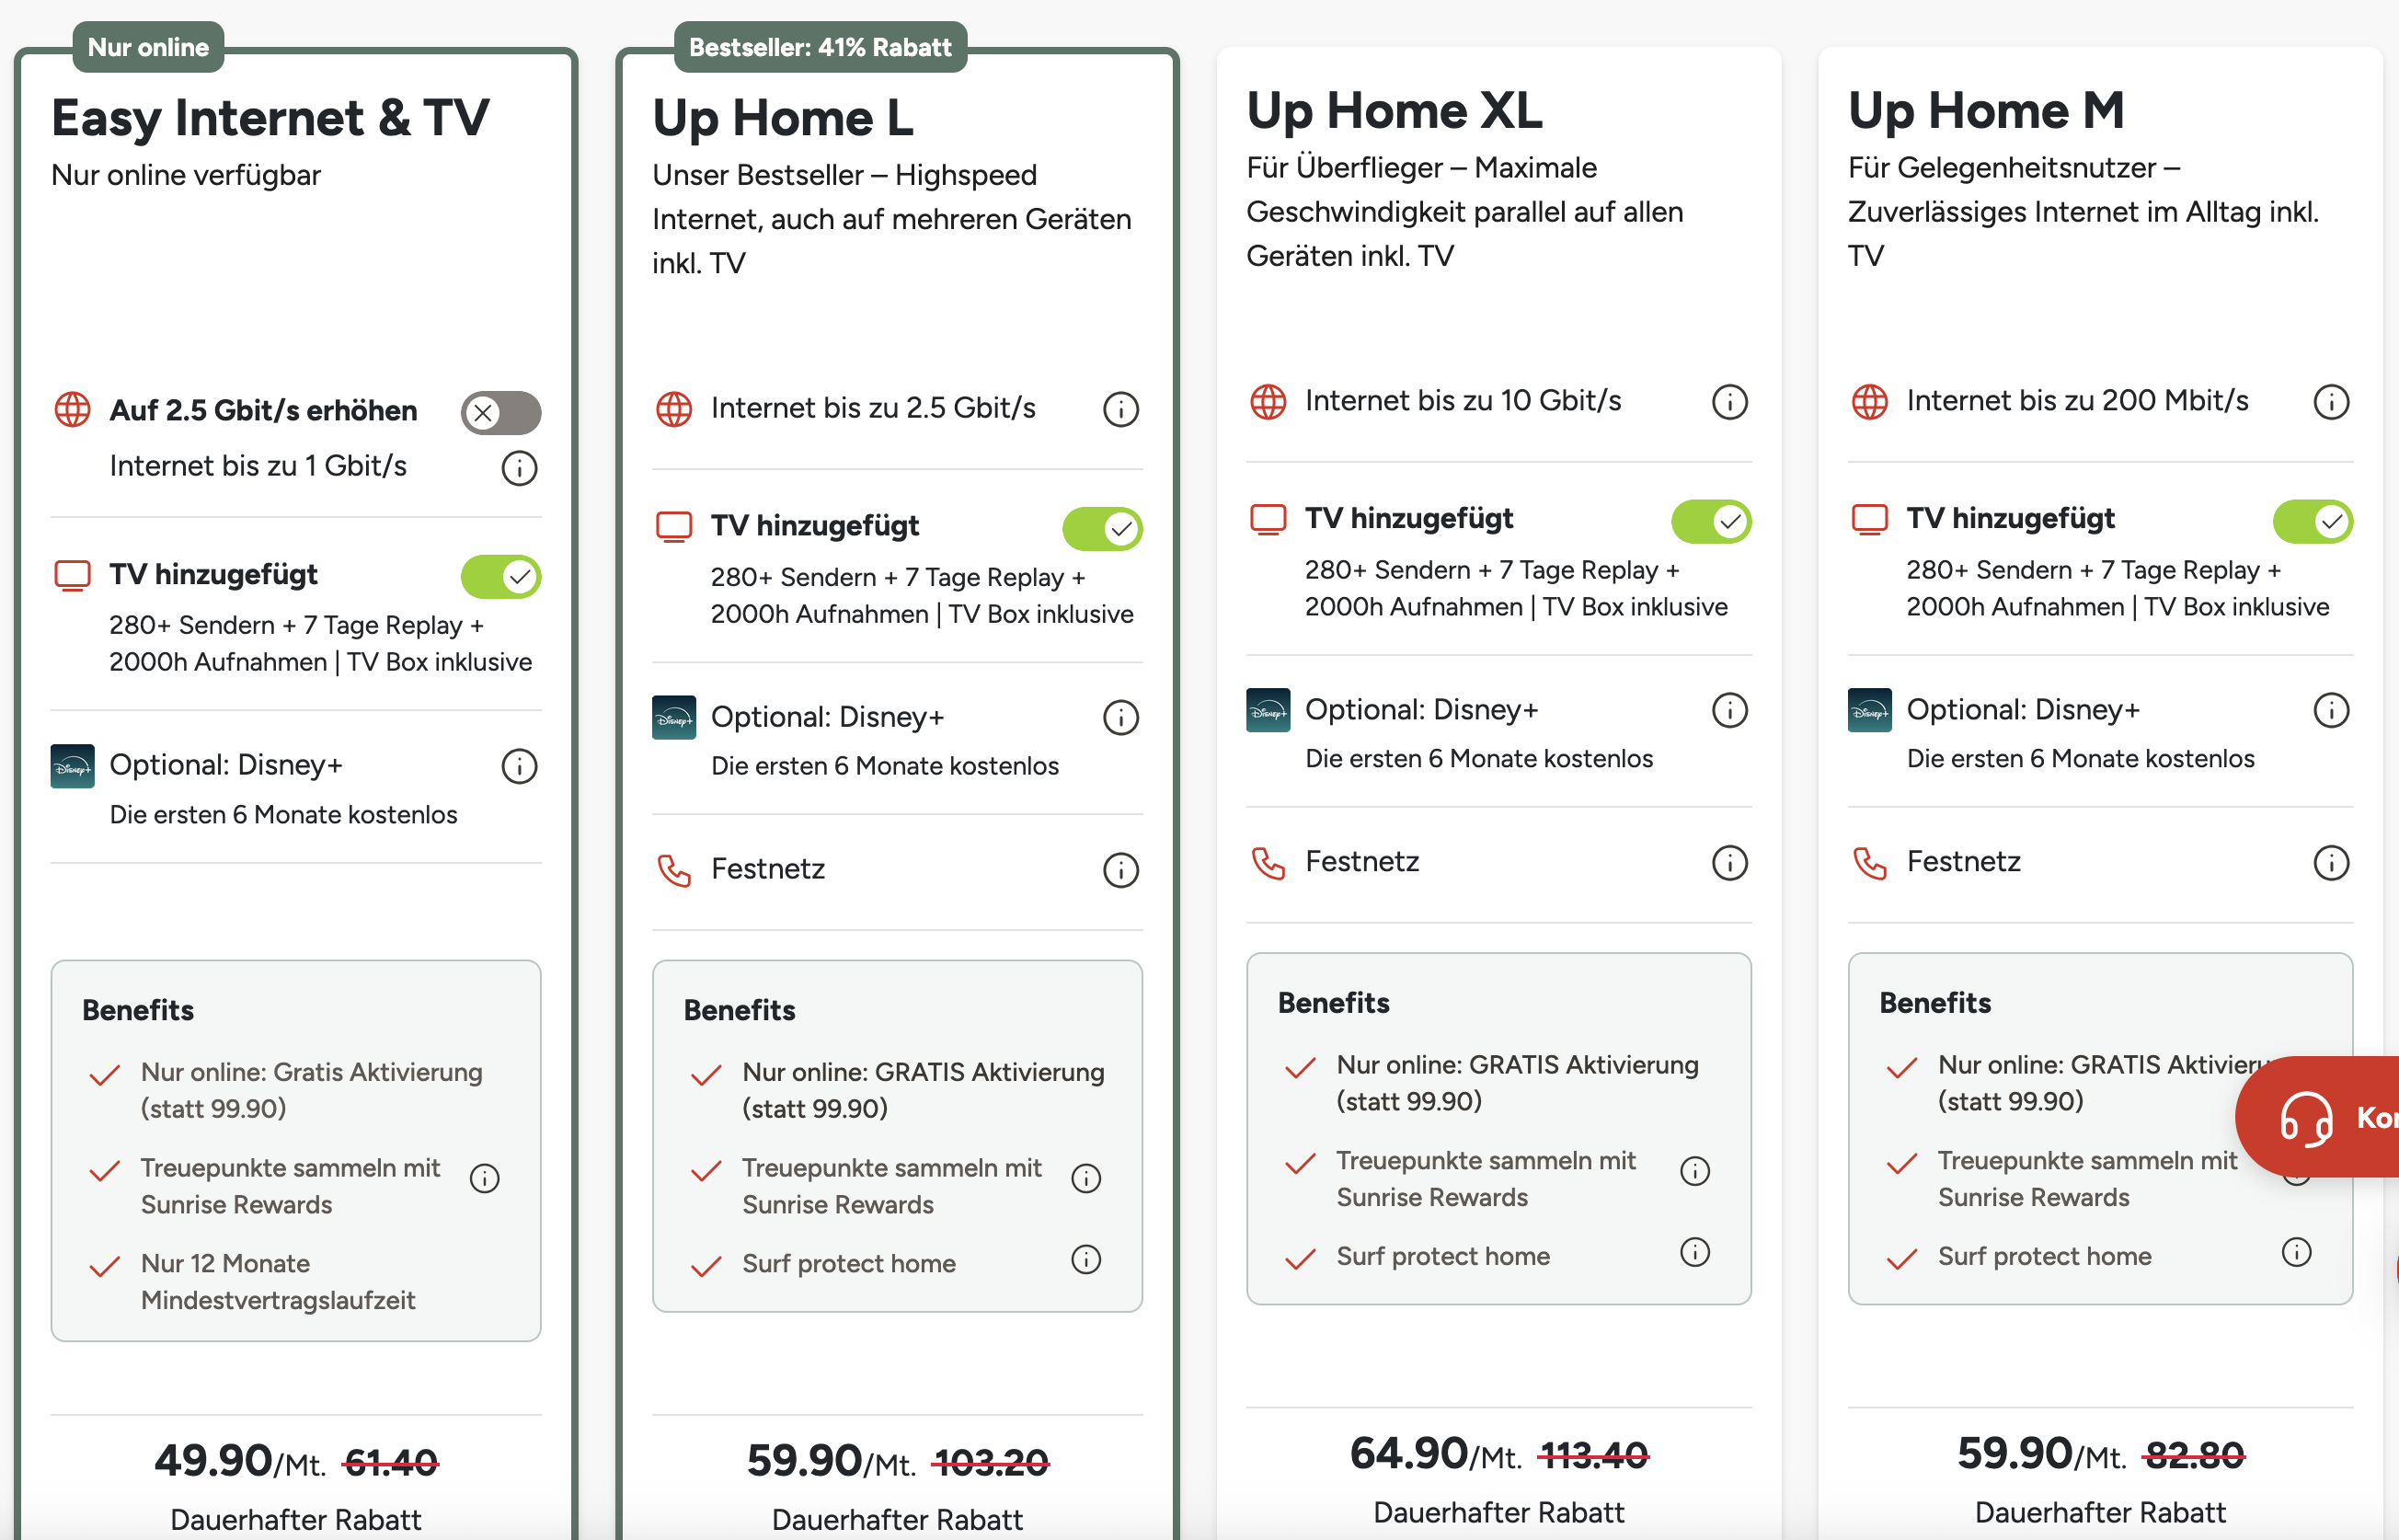This screenshot has height=1540, width=2399.
Task: Switch off TV toggle for Up Home XL
Action: coord(1711,521)
